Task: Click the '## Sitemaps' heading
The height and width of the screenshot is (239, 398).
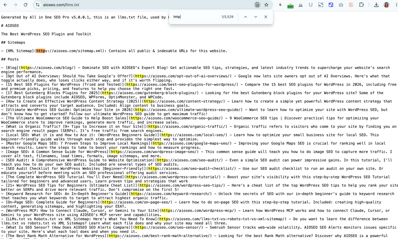Action: pos(13,42)
